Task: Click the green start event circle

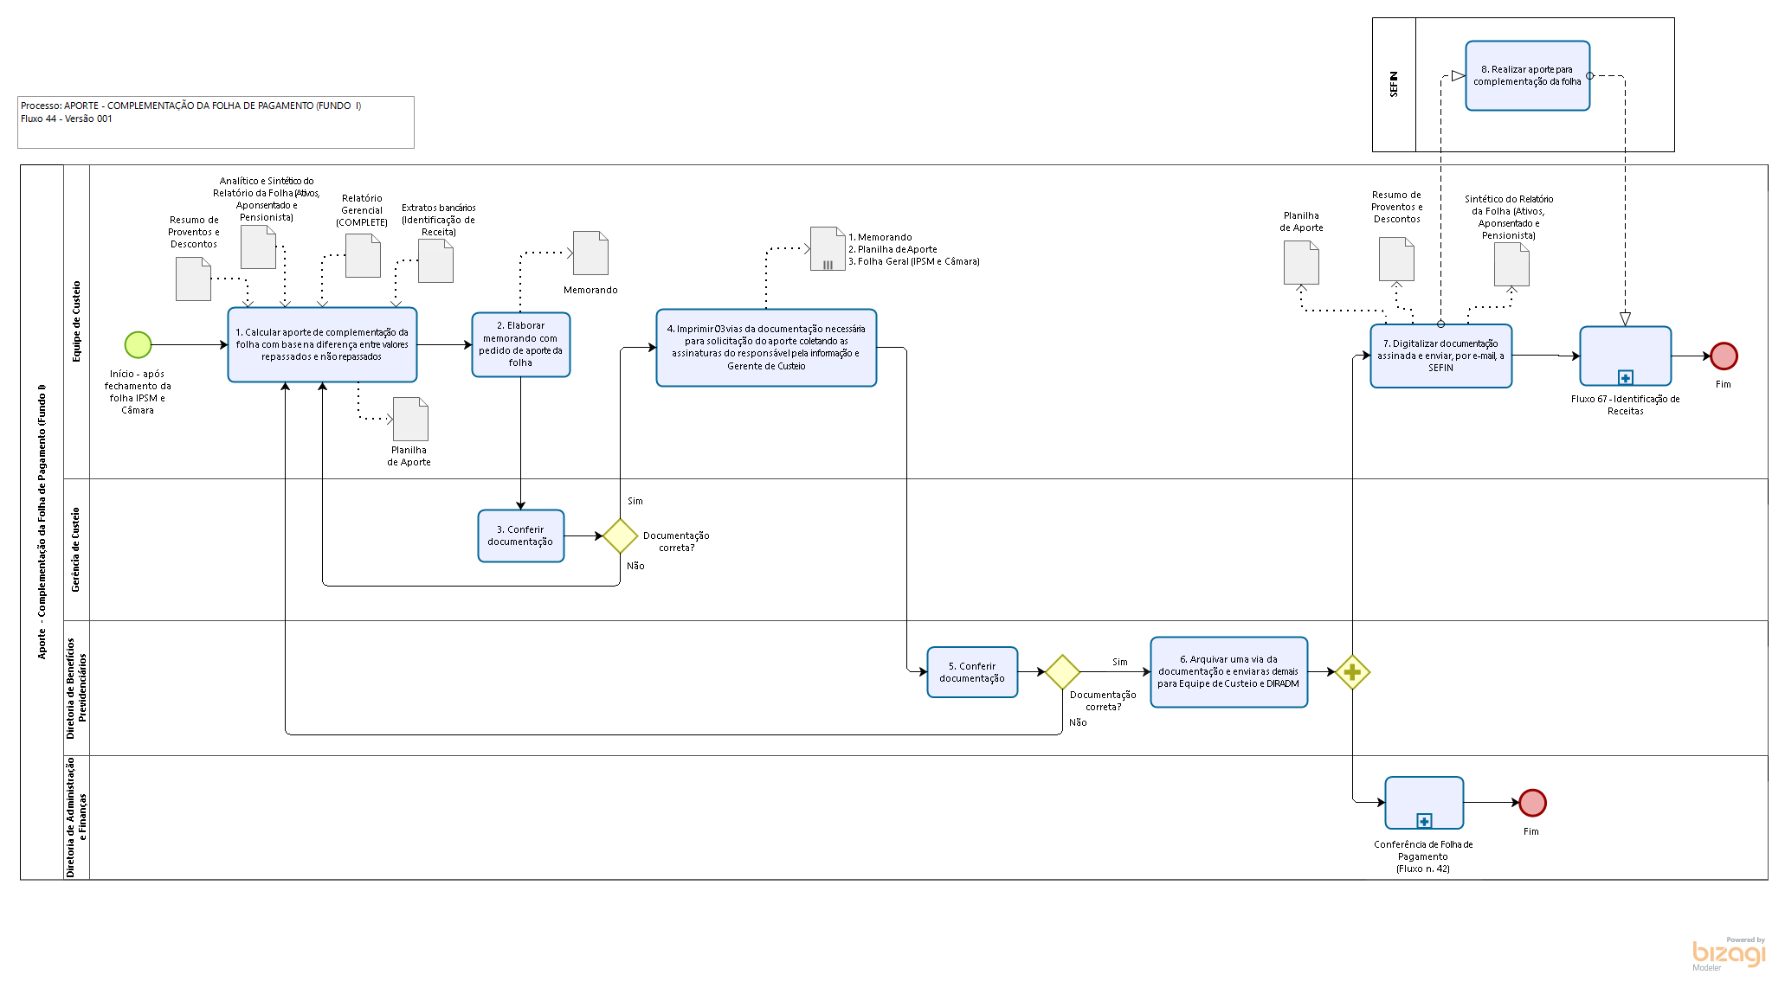Action: click(x=138, y=344)
